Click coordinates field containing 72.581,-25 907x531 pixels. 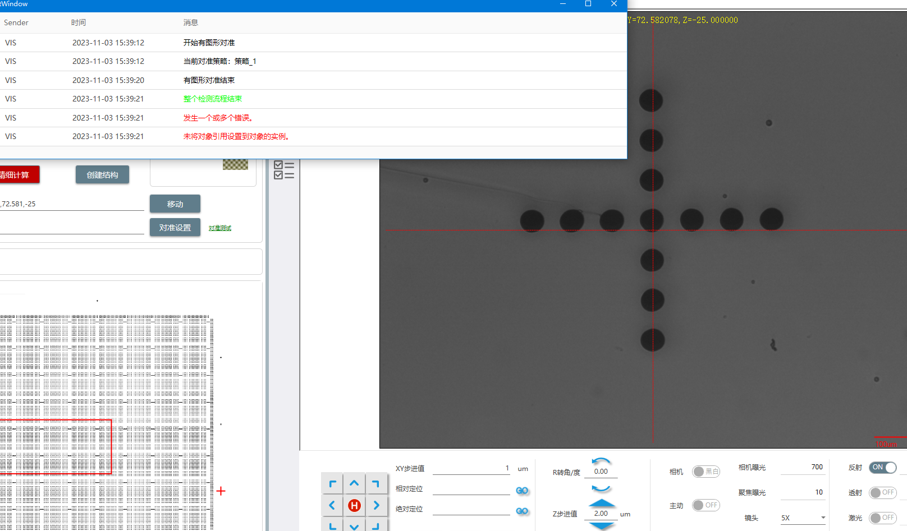point(72,204)
